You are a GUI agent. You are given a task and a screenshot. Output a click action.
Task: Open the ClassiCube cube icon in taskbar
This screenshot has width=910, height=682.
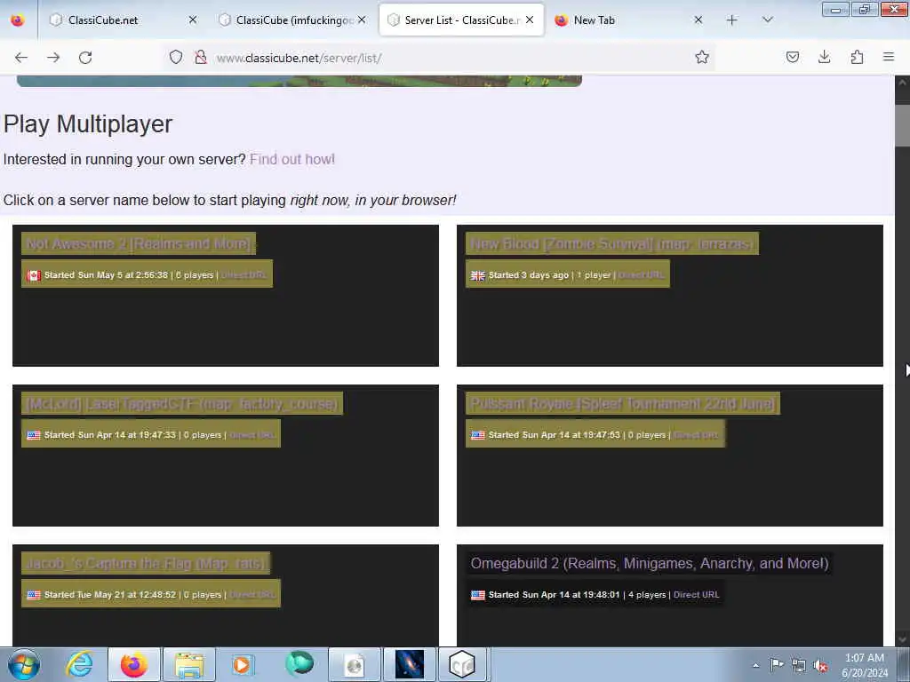(462, 664)
